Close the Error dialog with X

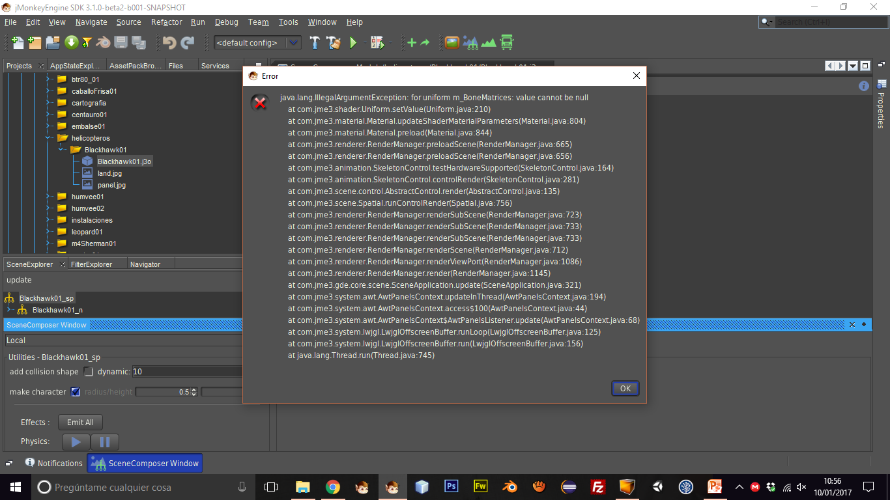click(x=637, y=76)
